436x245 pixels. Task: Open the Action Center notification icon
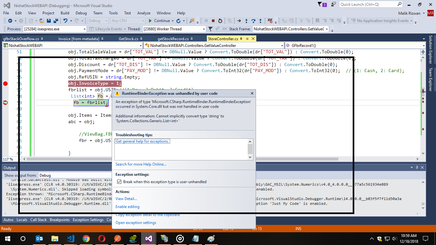pyautogui.click(x=425, y=239)
